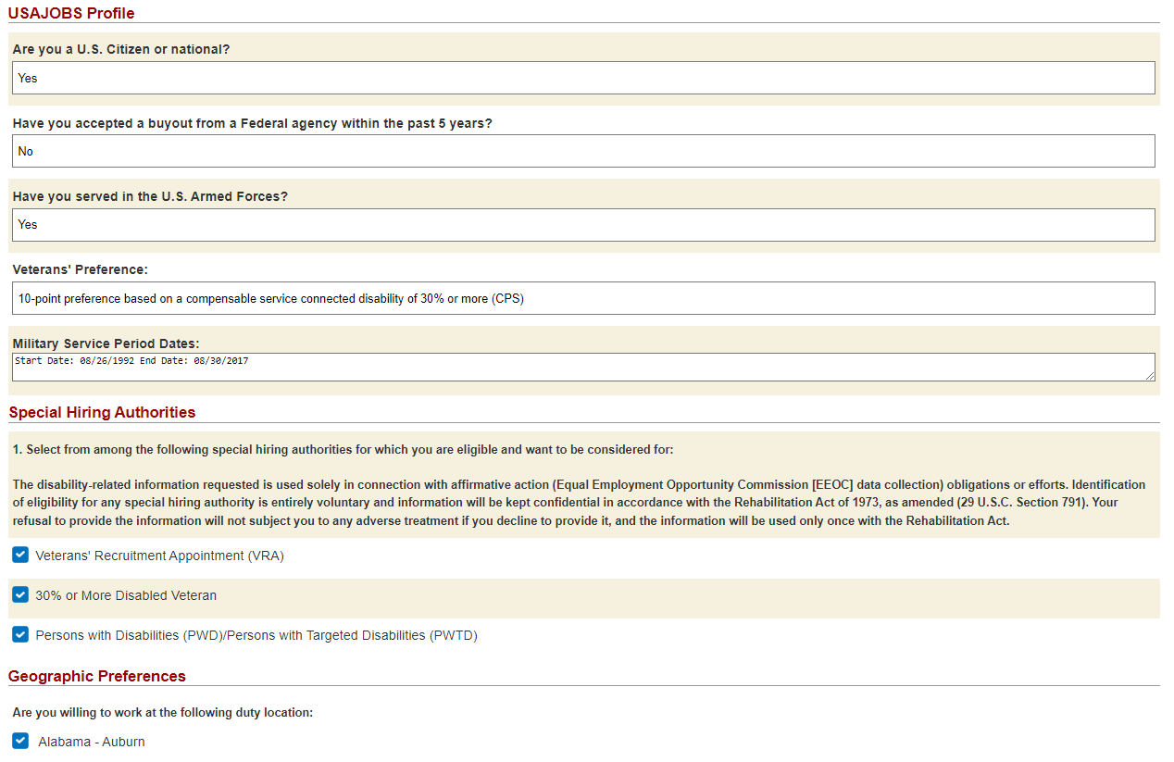The height and width of the screenshot is (762, 1174).
Task: Uncheck the Veterans' Recruitment Appointment (VRA) checkbox
Action: [x=20, y=555]
